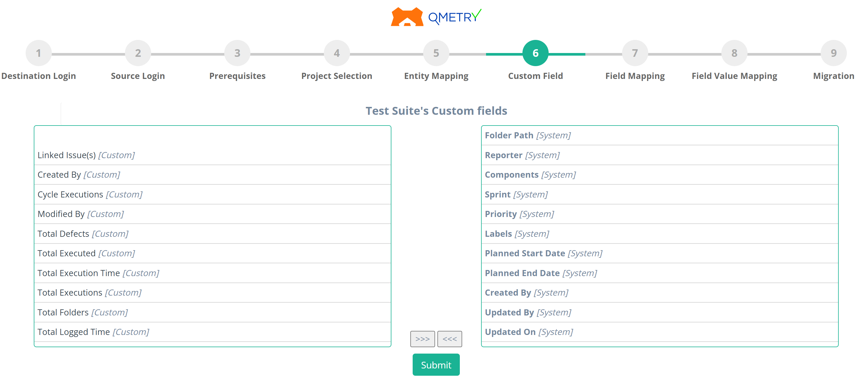Select active step 6 Custom Field
Image resolution: width=862 pixels, height=383 pixels.
[x=536, y=53]
